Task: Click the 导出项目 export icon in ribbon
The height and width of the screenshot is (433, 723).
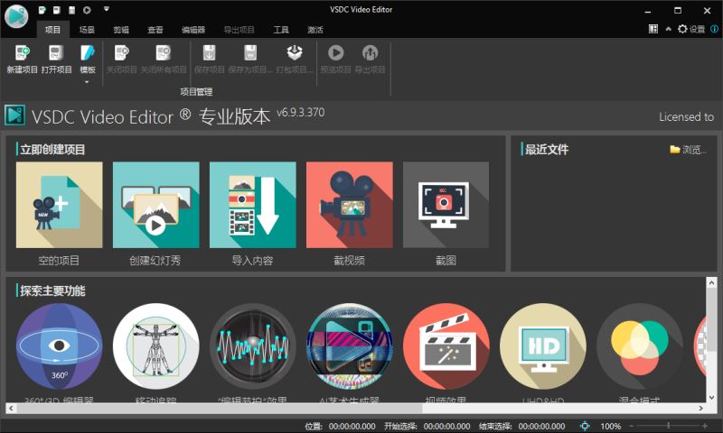Action: pyautogui.click(x=370, y=53)
